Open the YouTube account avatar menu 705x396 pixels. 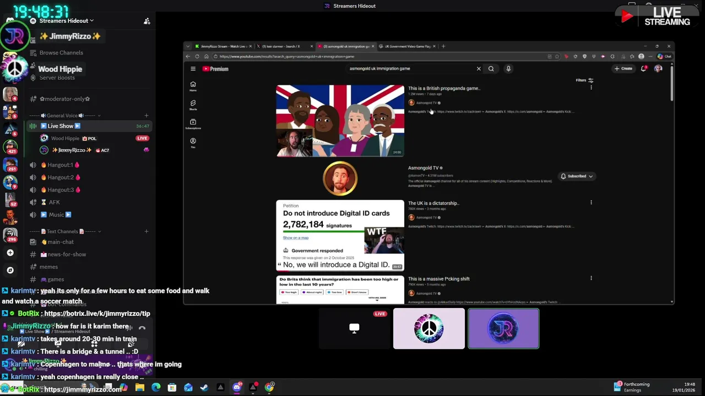coord(658,69)
